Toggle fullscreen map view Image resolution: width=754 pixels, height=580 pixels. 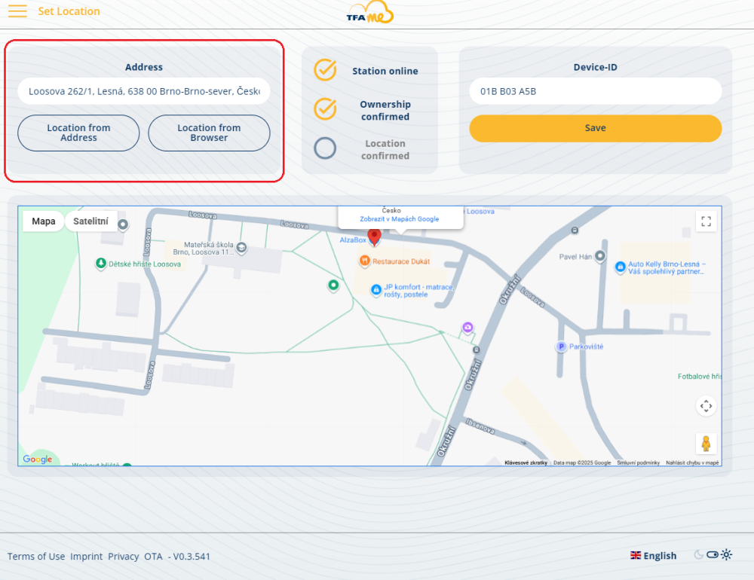(x=706, y=221)
